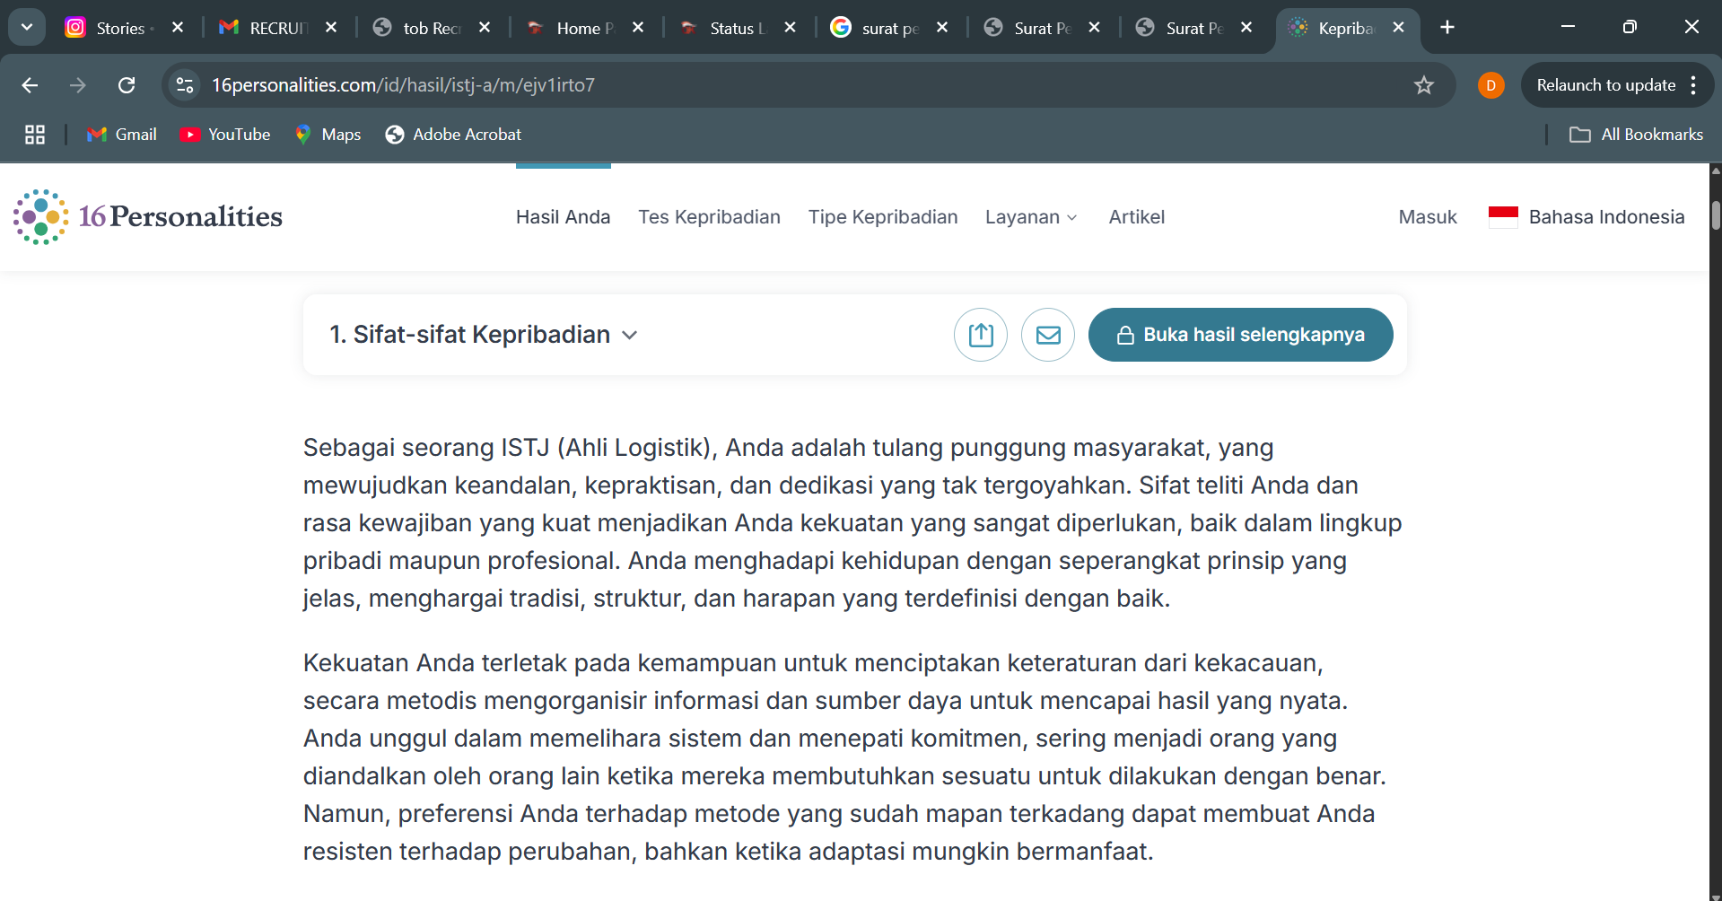Click the Buka hasil selengkapnya button
Viewport: 1722px width, 901px height.
[1240, 335]
